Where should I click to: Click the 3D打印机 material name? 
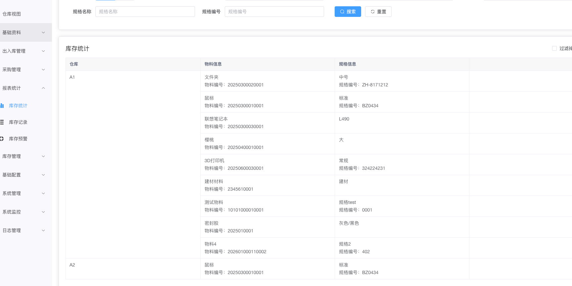pyautogui.click(x=215, y=161)
